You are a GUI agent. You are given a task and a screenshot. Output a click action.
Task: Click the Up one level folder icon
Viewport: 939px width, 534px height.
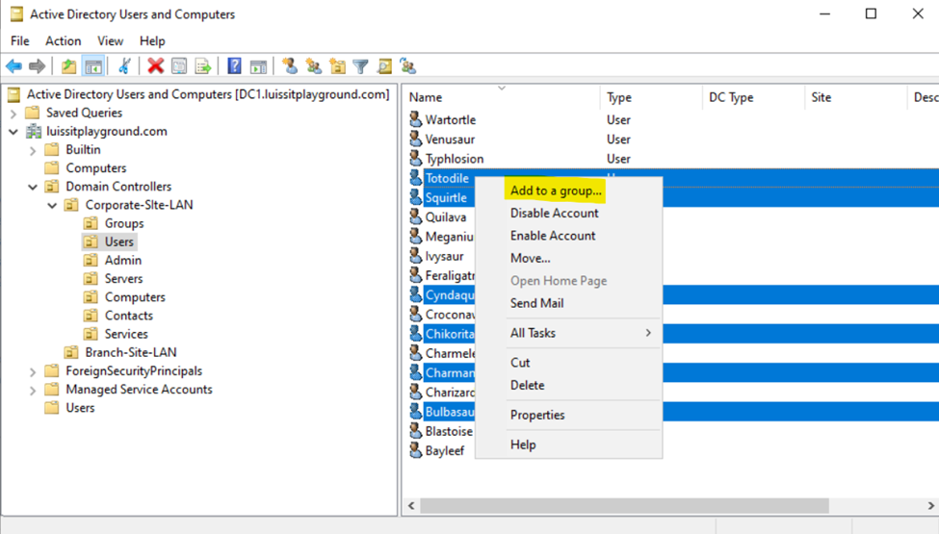point(69,66)
